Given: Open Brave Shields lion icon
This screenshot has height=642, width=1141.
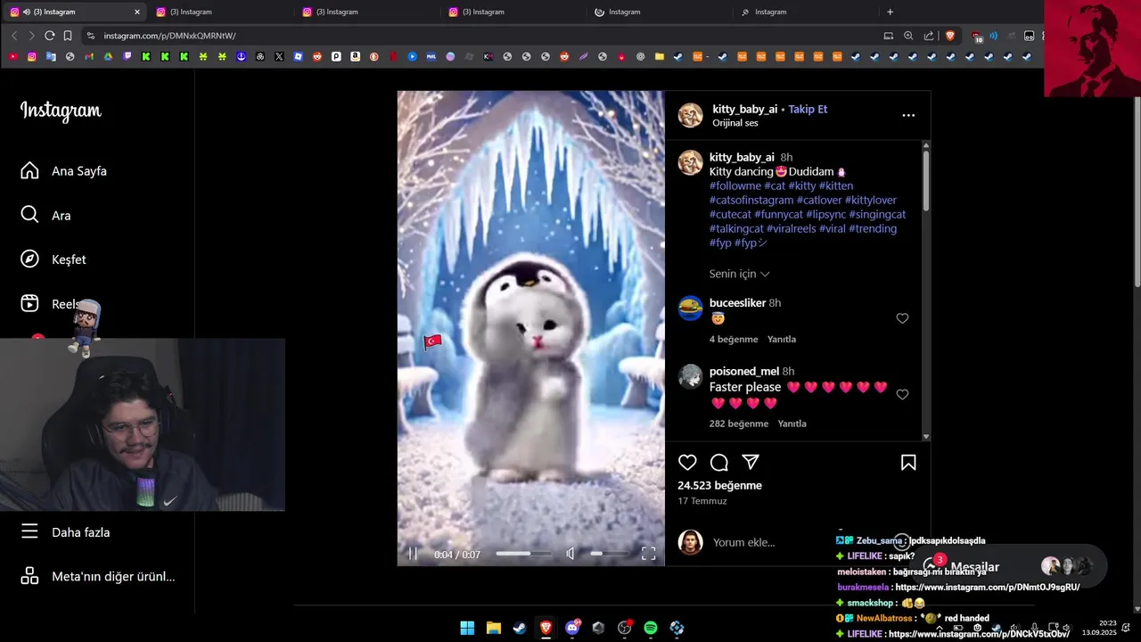Looking at the screenshot, I should point(950,36).
